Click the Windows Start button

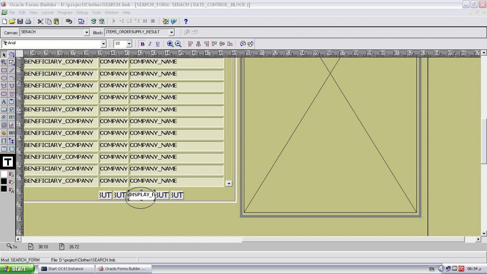15,269
